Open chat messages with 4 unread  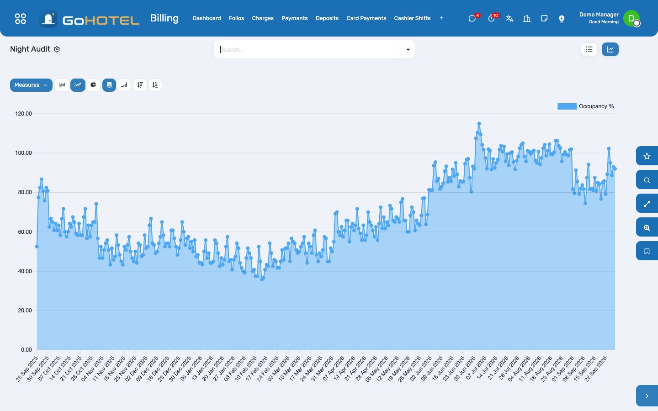click(x=472, y=18)
